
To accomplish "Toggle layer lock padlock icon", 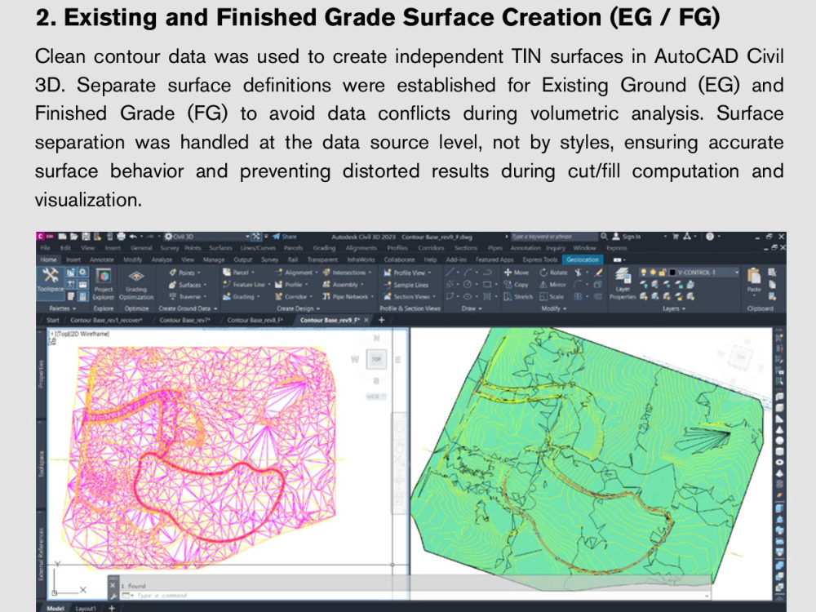I will coord(663,273).
